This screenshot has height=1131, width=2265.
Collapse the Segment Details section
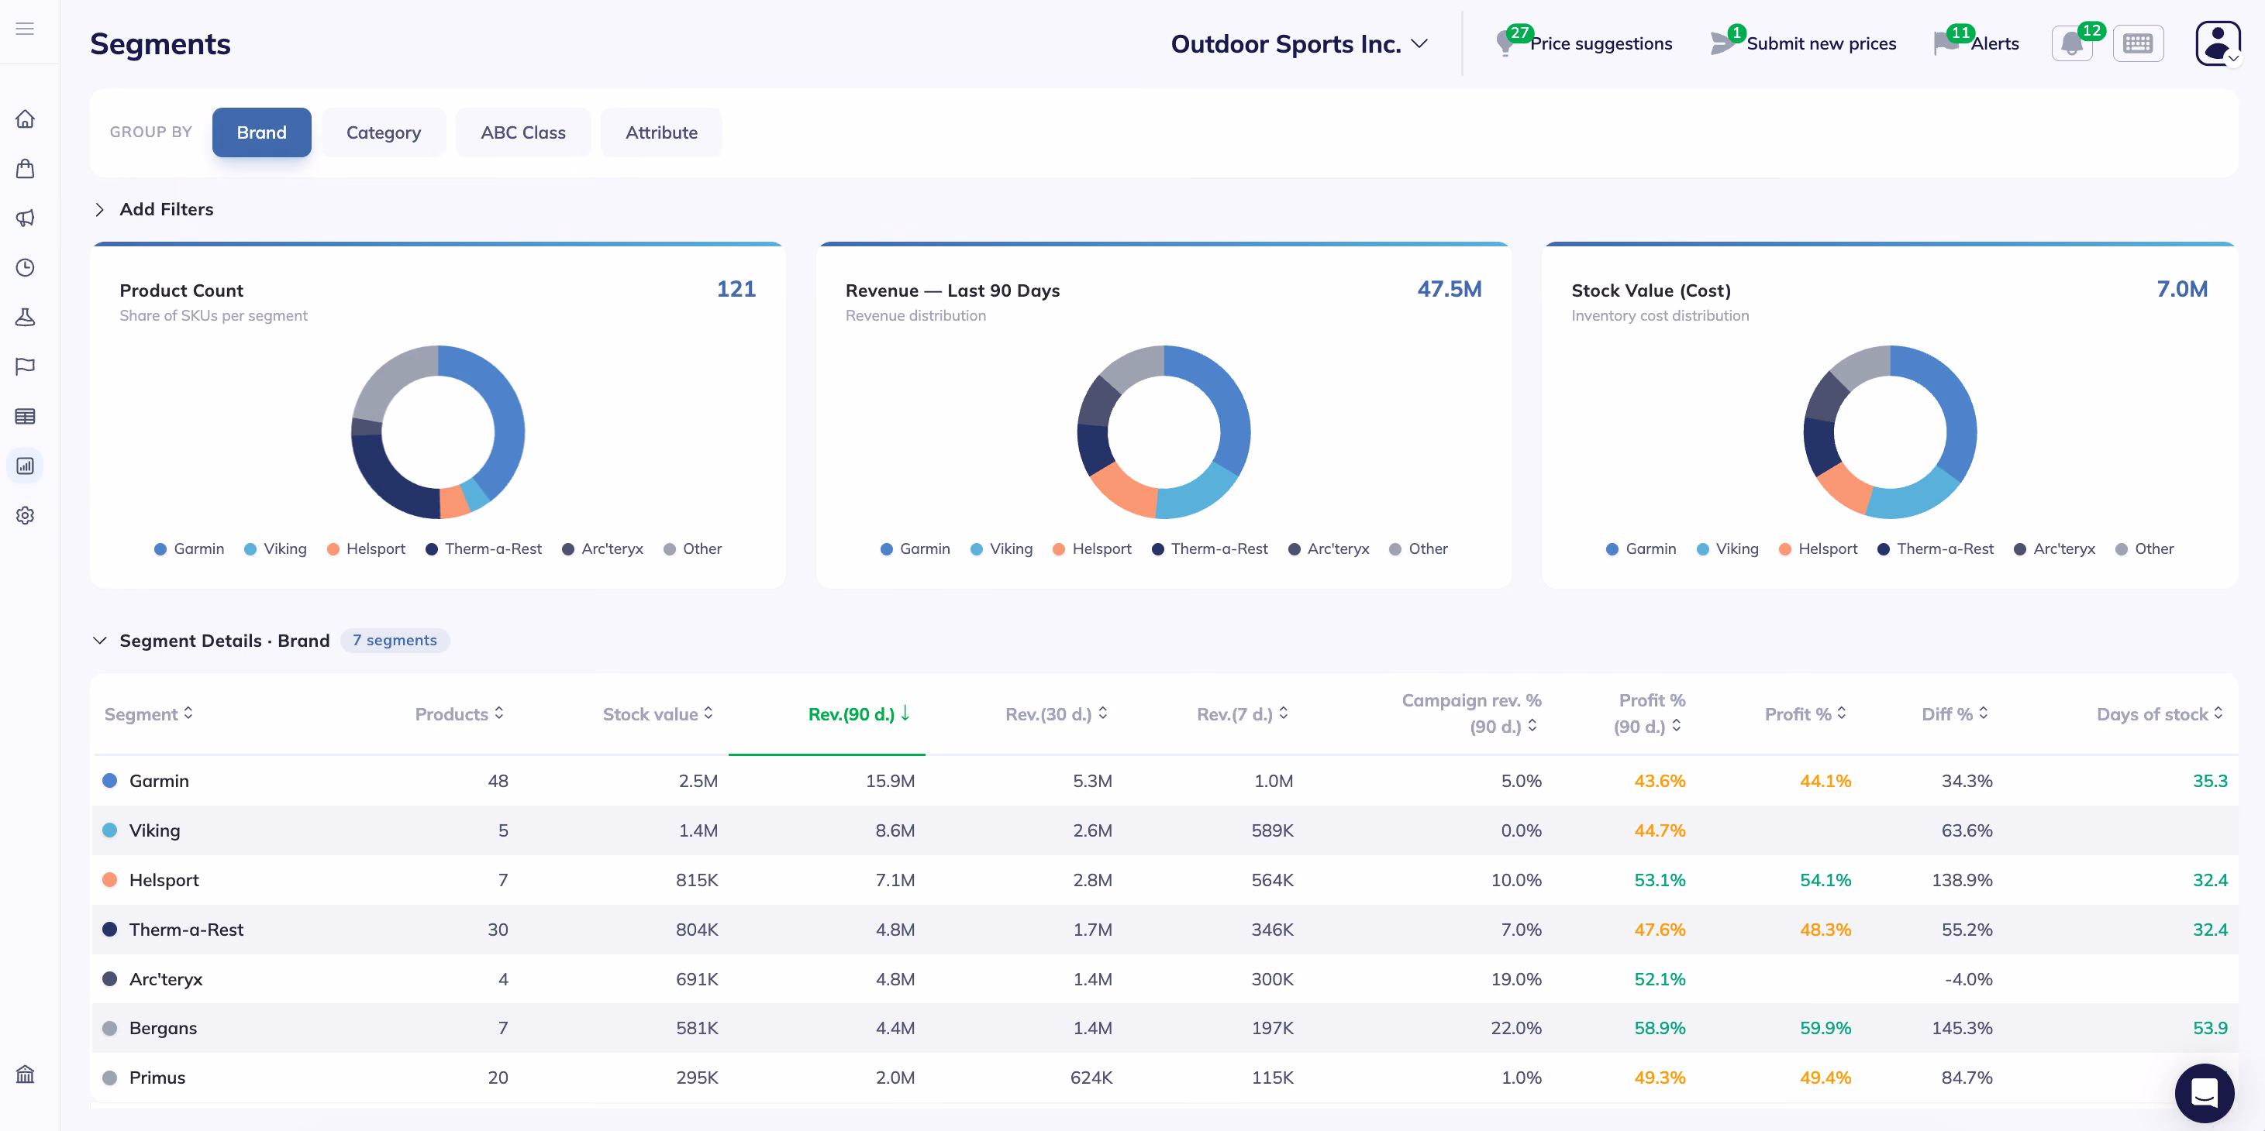click(x=99, y=641)
